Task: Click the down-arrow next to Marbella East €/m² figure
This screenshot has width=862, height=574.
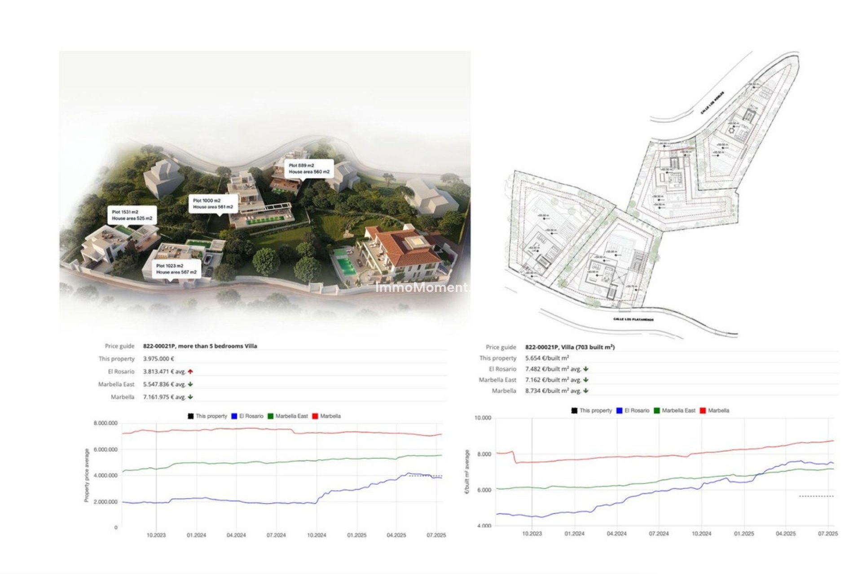Action: tap(586, 380)
